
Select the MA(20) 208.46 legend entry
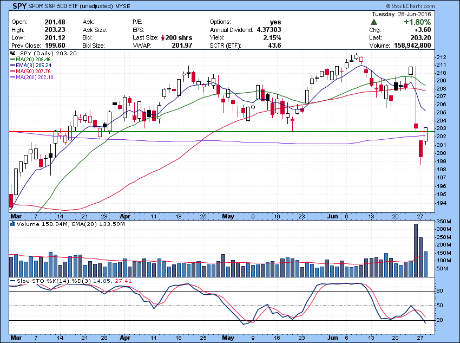30,59
